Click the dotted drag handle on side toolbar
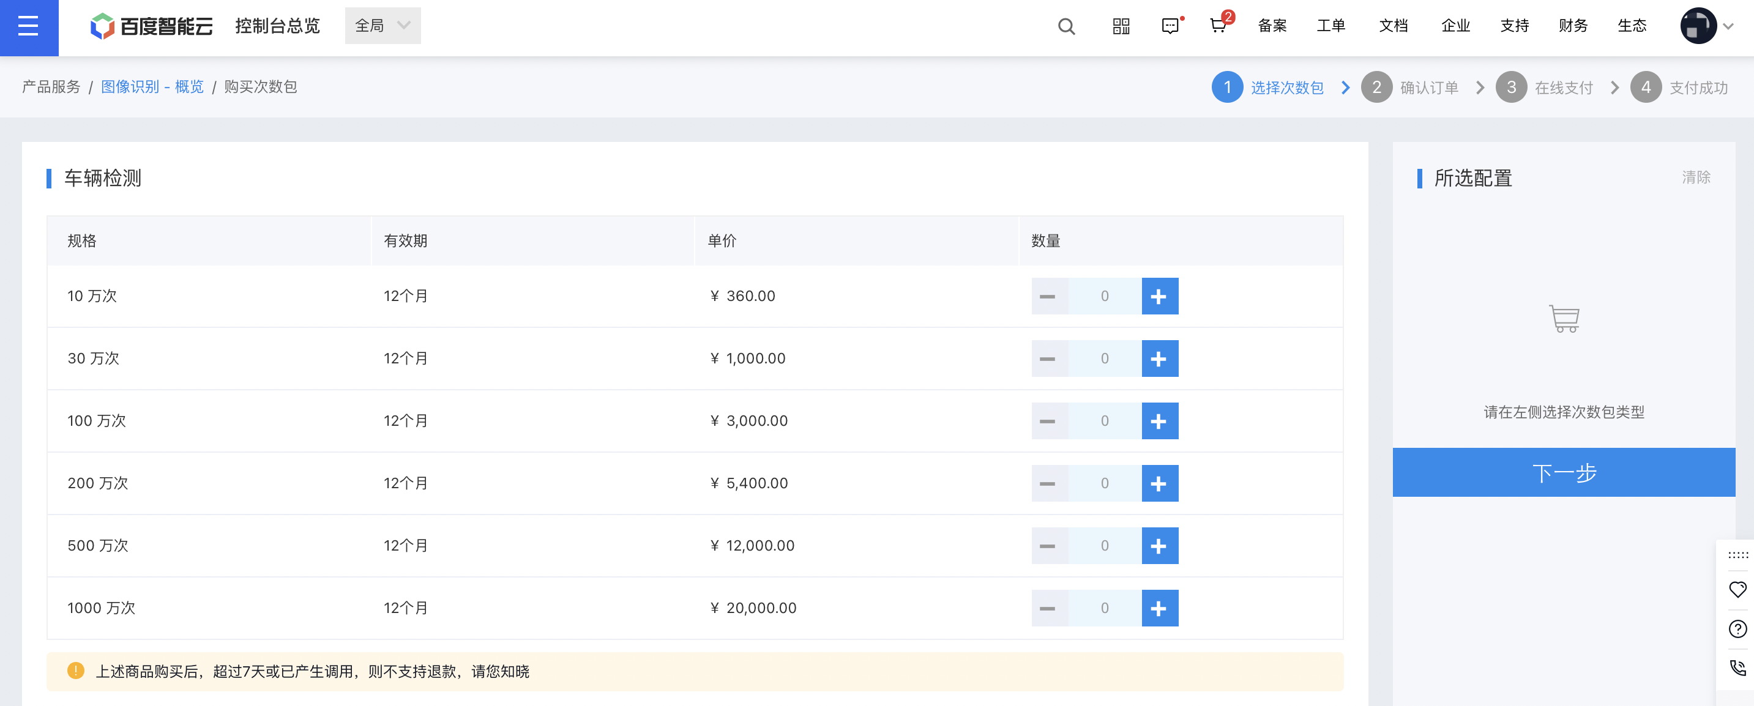 point(1737,556)
